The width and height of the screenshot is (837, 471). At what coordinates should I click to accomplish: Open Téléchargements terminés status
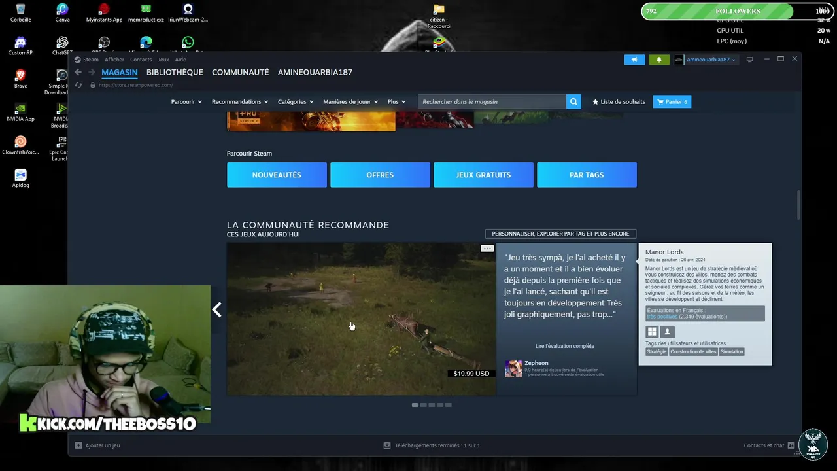tap(432, 445)
